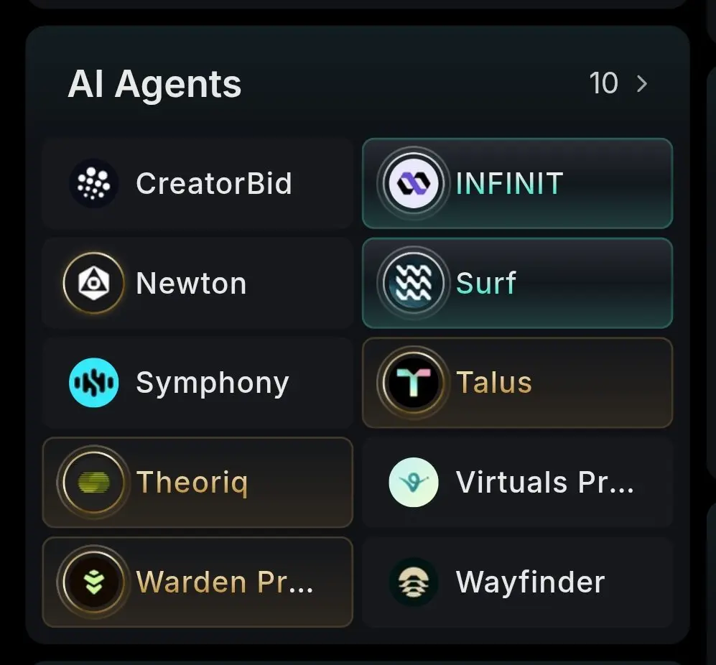Select the Wayfinder project name
The height and width of the screenshot is (665, 716).
530,582
